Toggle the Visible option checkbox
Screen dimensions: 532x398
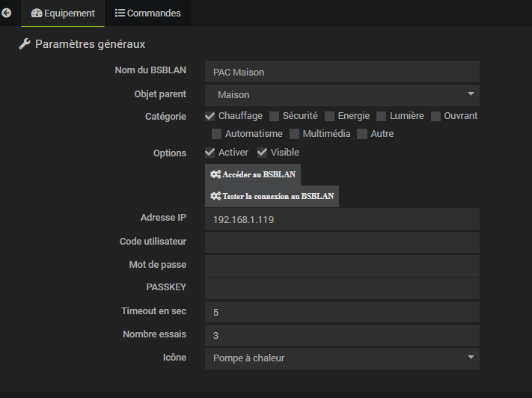(263, 153)
